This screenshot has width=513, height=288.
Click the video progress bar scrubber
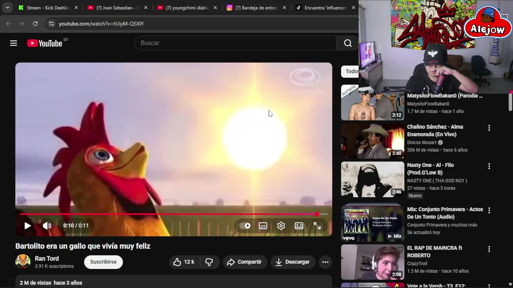317,214
